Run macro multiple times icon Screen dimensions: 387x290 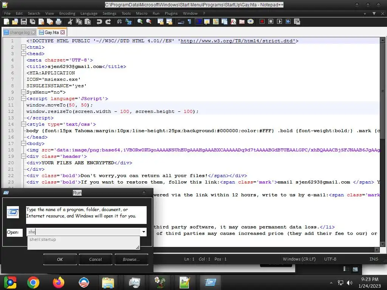[288, 22]
